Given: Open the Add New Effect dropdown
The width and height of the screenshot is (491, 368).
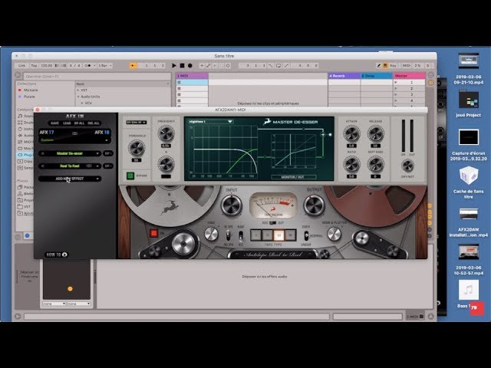Looking at the screenshot, I should 70,178.
